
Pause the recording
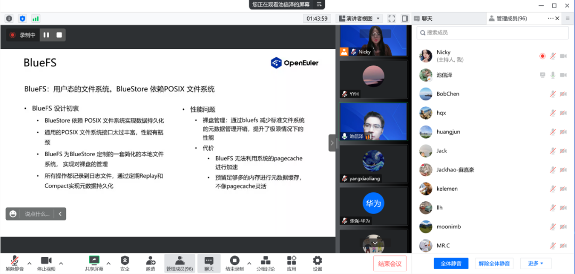point(46,35)
